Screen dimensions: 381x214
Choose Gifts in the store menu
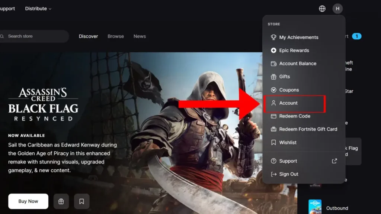(x=304, y=77)
